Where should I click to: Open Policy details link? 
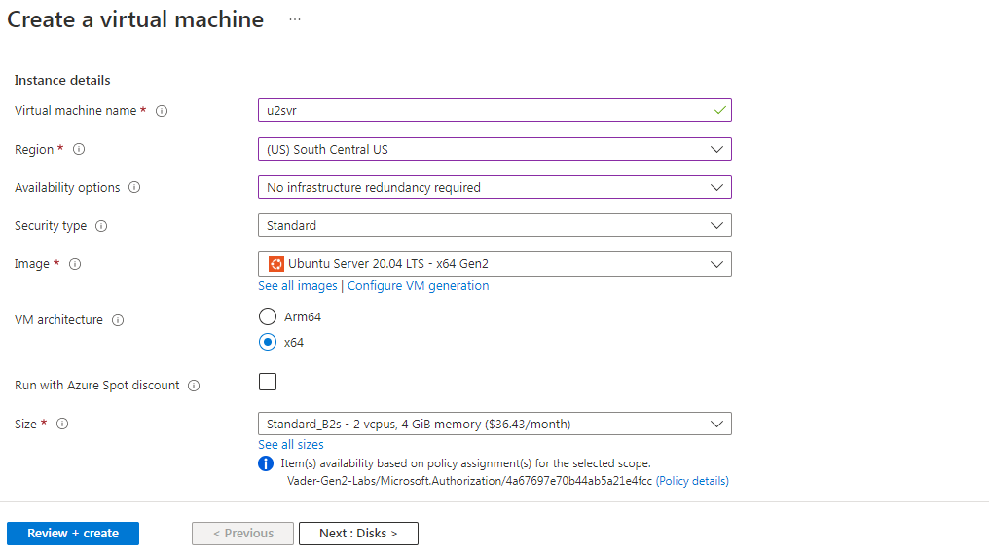(x=692, y=481)
